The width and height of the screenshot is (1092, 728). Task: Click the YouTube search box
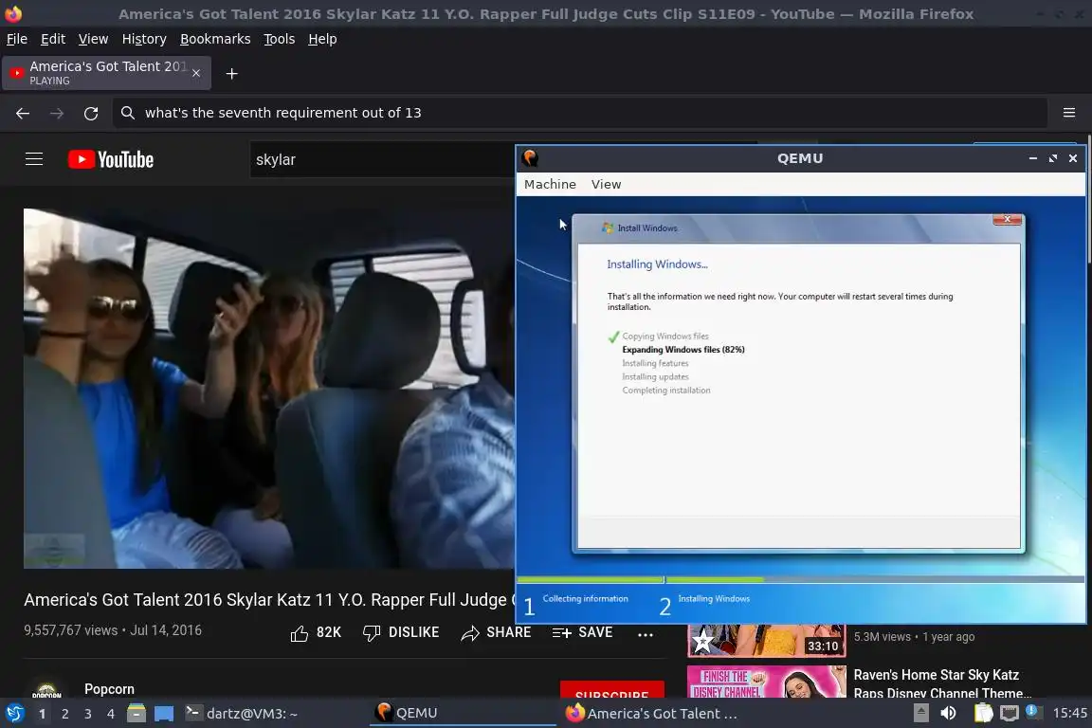pos(383,159)
